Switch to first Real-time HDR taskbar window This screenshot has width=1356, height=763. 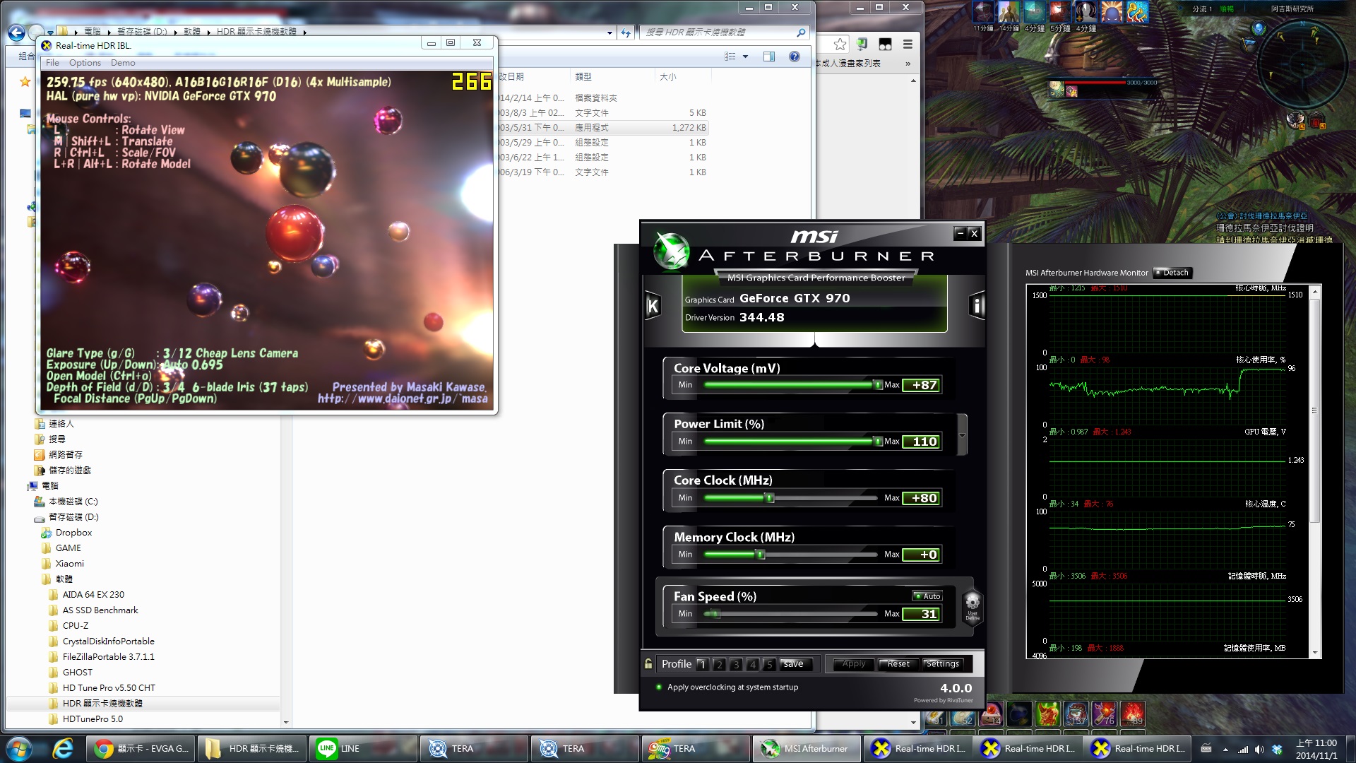point(917,749)
